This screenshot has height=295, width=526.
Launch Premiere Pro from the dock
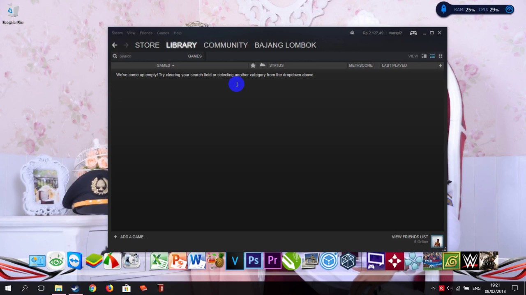pyautogui.click(x=272, y=261)
